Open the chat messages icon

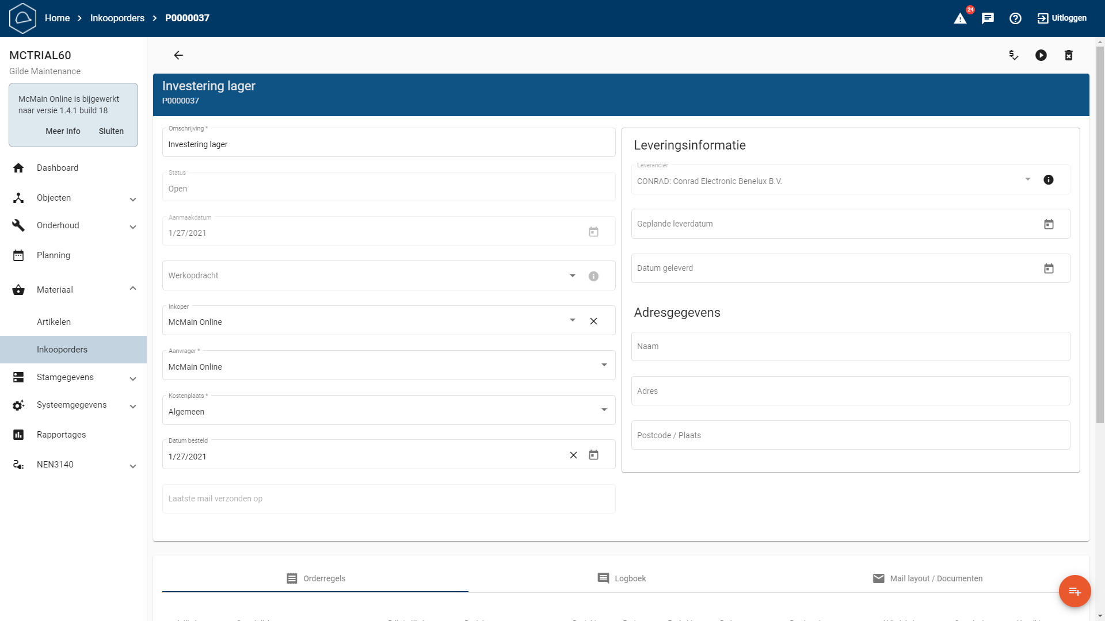tap(988, 18)
